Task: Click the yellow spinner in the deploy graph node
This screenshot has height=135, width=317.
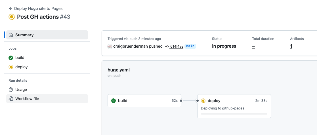Action: coord(203,101)
